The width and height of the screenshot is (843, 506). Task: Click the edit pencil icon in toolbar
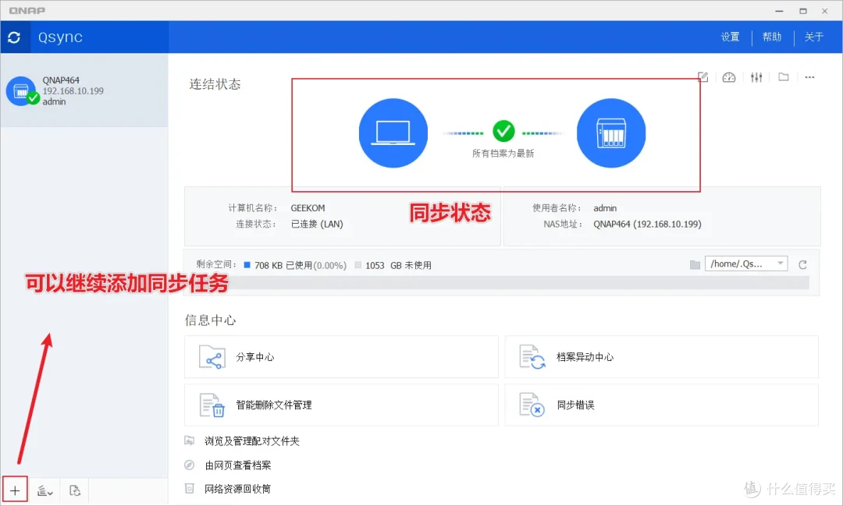702,77
